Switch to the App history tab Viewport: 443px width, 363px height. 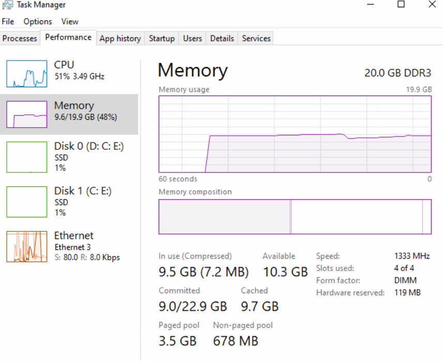click(120, 39)
